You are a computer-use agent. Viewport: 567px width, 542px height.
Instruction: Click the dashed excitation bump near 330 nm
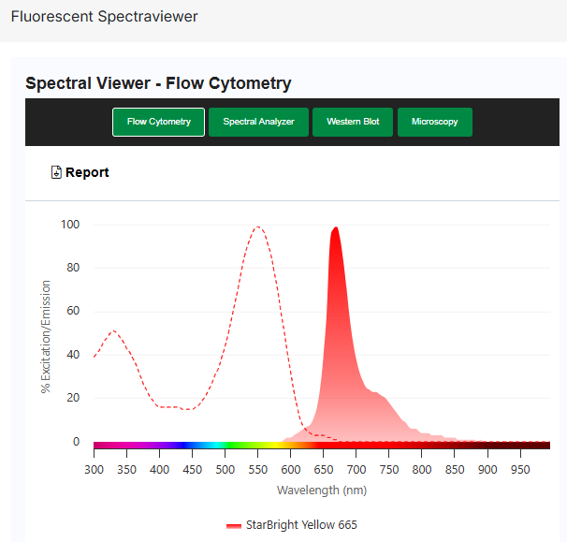click(113, 331)
